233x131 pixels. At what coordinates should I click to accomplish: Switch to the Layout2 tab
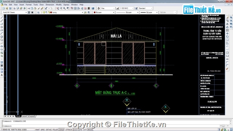32,116
